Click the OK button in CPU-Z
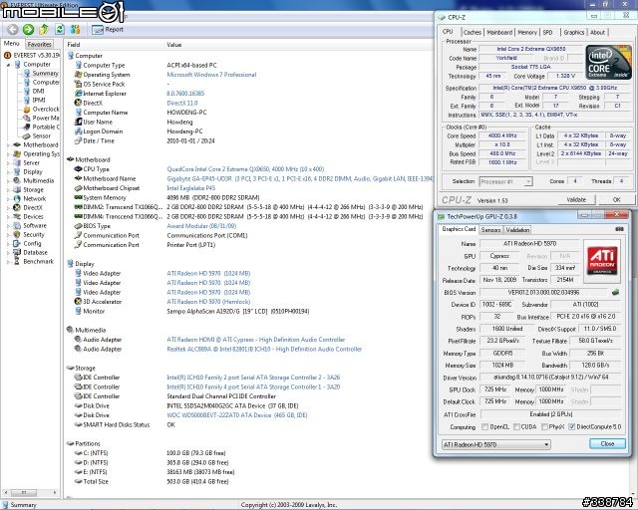The height and width of the screenshot is (510, 638). (x=616, y=199)
